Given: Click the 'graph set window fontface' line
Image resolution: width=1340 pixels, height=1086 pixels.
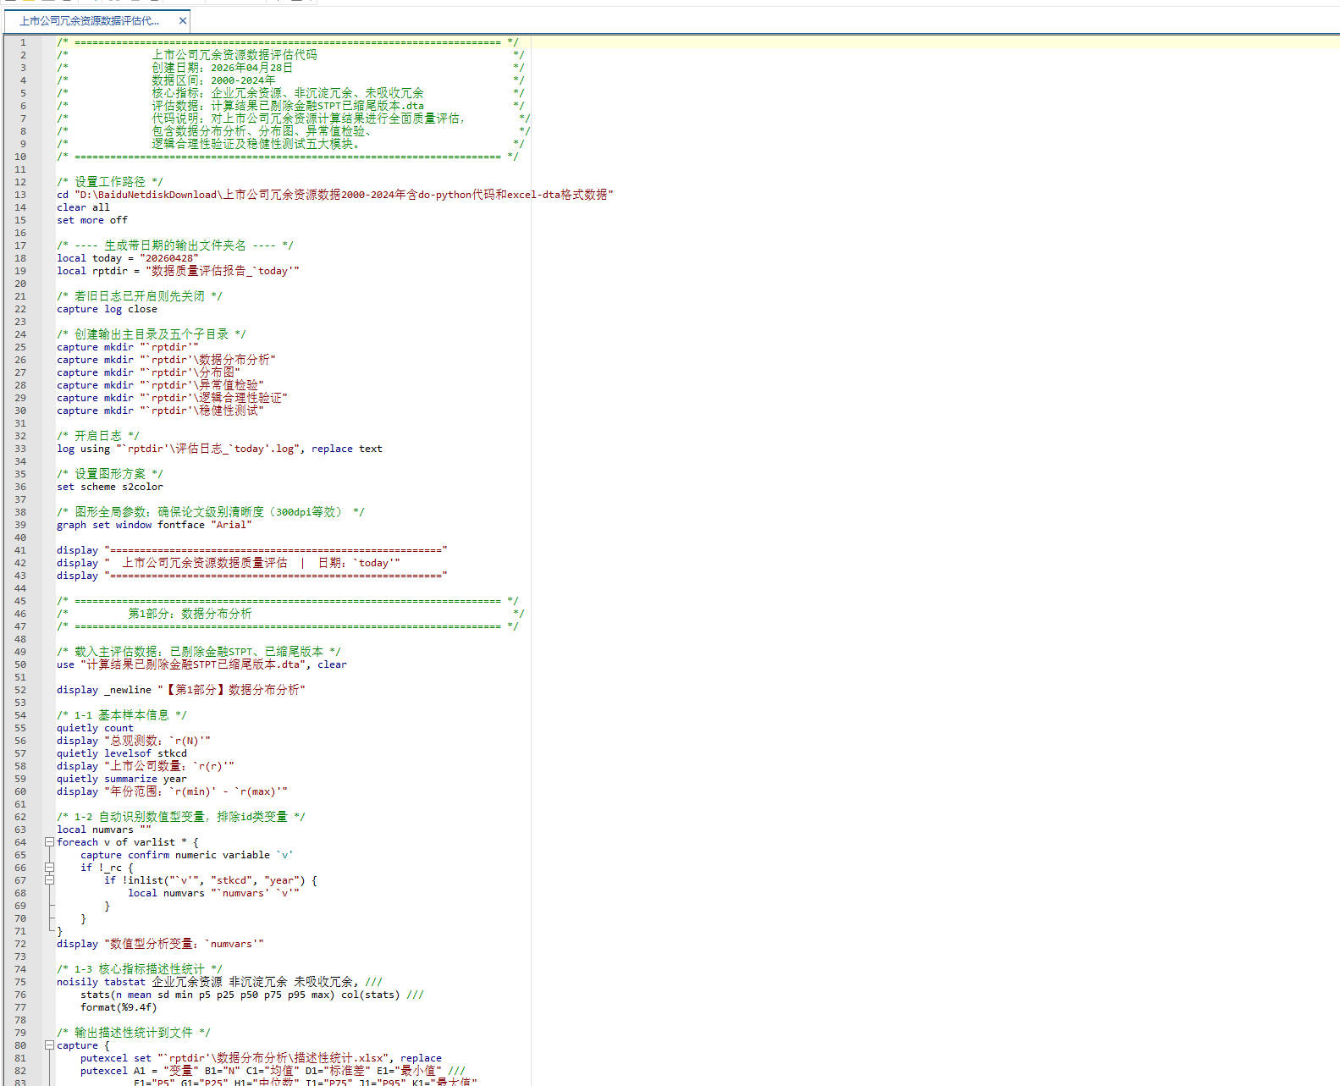Looking at the screenshot, I should pyautogui.click(x=154, y=525).
